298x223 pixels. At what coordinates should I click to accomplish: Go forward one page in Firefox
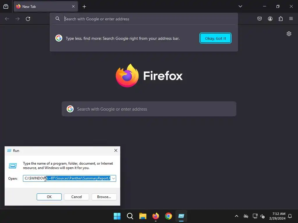coord(17,19)
